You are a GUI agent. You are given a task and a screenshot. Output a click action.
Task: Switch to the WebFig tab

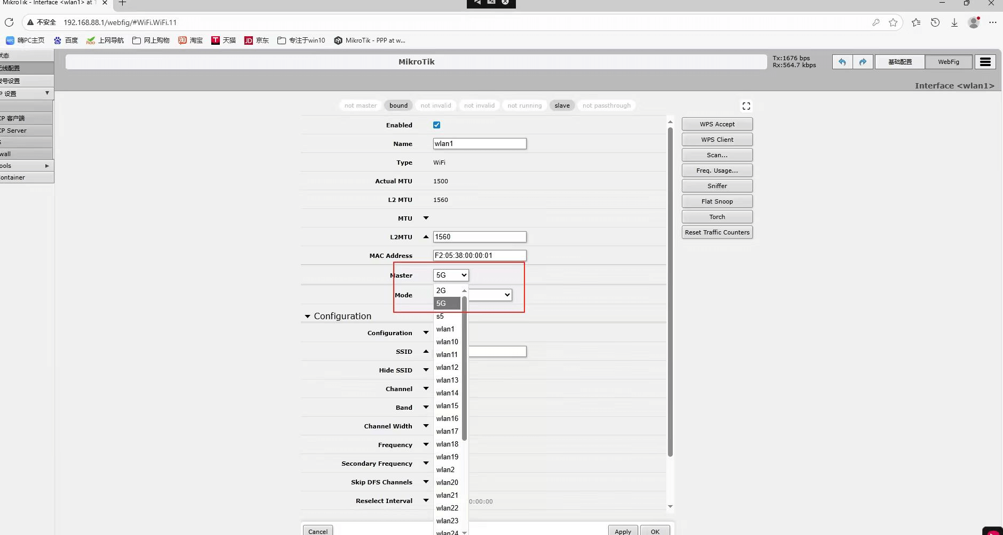coord(949,62)
